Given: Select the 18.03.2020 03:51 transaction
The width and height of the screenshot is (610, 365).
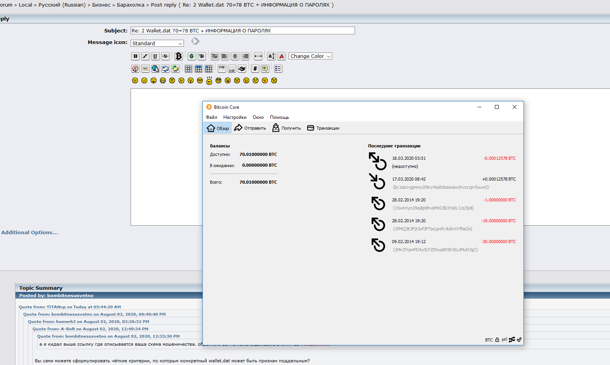Looking at the screenshot, I should (442, 162).
